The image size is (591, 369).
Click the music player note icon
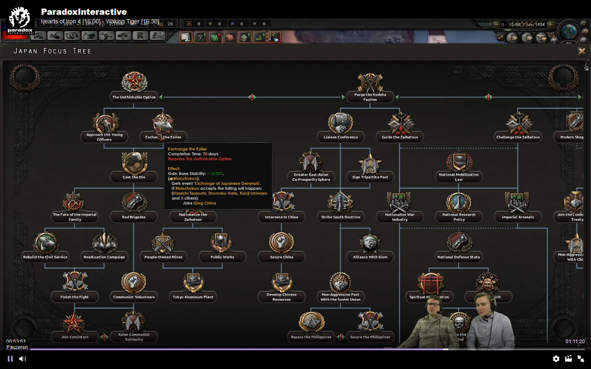pyautogui.click(x=500, y=37)
